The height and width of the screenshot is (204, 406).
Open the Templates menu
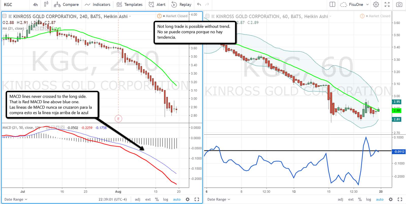(129, 5)
